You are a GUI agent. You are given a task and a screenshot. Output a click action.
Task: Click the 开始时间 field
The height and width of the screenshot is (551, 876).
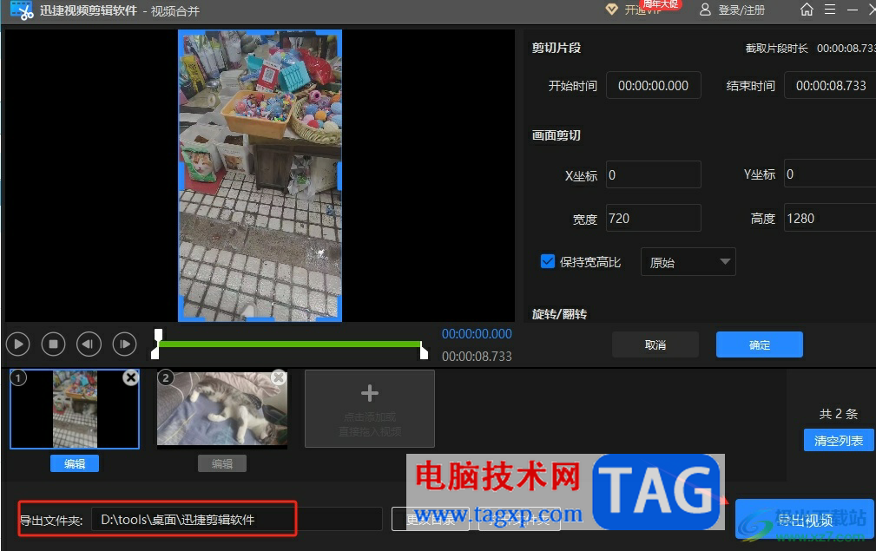653,85
